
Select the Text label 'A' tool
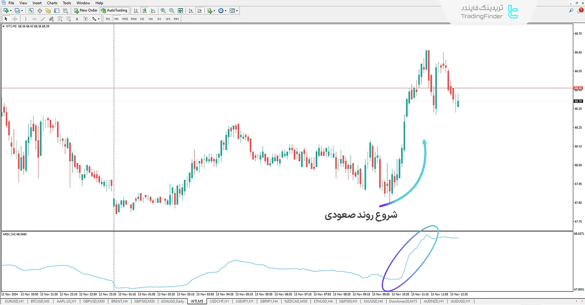coord(77,19)
